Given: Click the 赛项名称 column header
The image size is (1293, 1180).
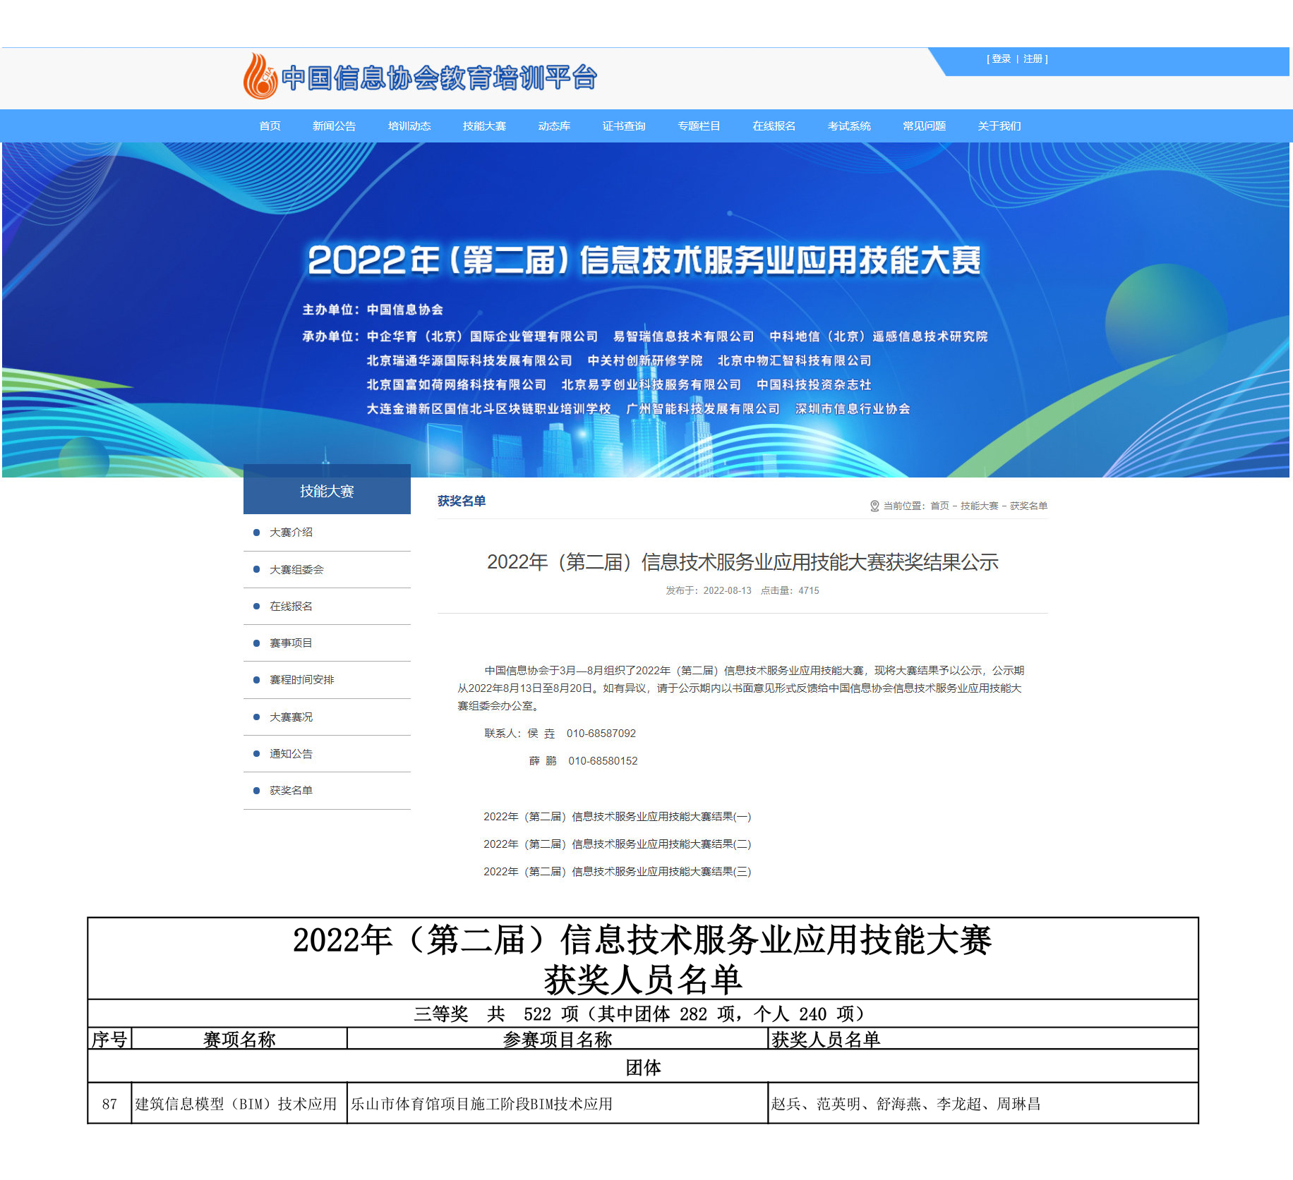Looking at the screenshot, I should (x=239, y=1039).
